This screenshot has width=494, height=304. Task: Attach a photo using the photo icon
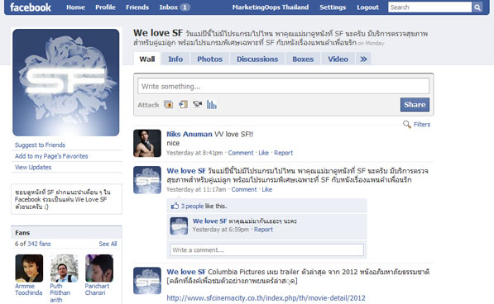click(168, 104)
